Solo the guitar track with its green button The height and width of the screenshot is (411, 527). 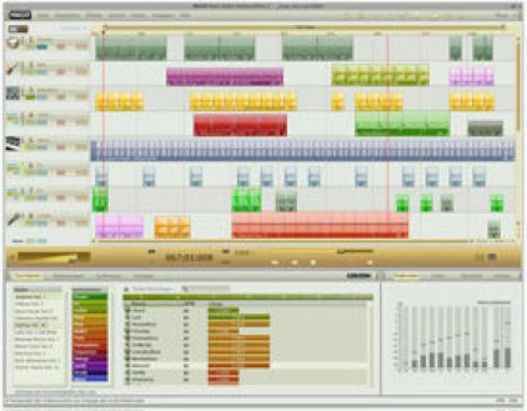click(x=30, y=72)
